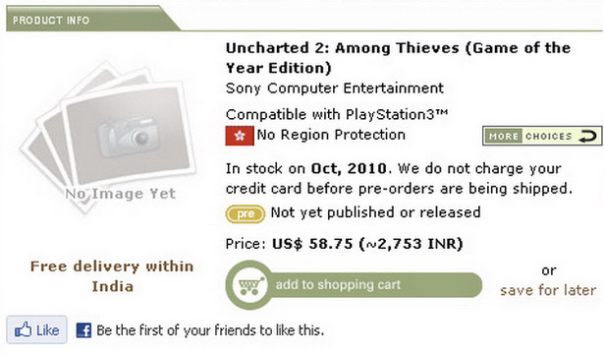Click the camera icon in image placeholder
Screen dimensions: 604x354
pos(129,136)
